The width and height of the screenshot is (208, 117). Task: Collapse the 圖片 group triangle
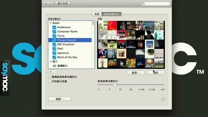[51, 61]
